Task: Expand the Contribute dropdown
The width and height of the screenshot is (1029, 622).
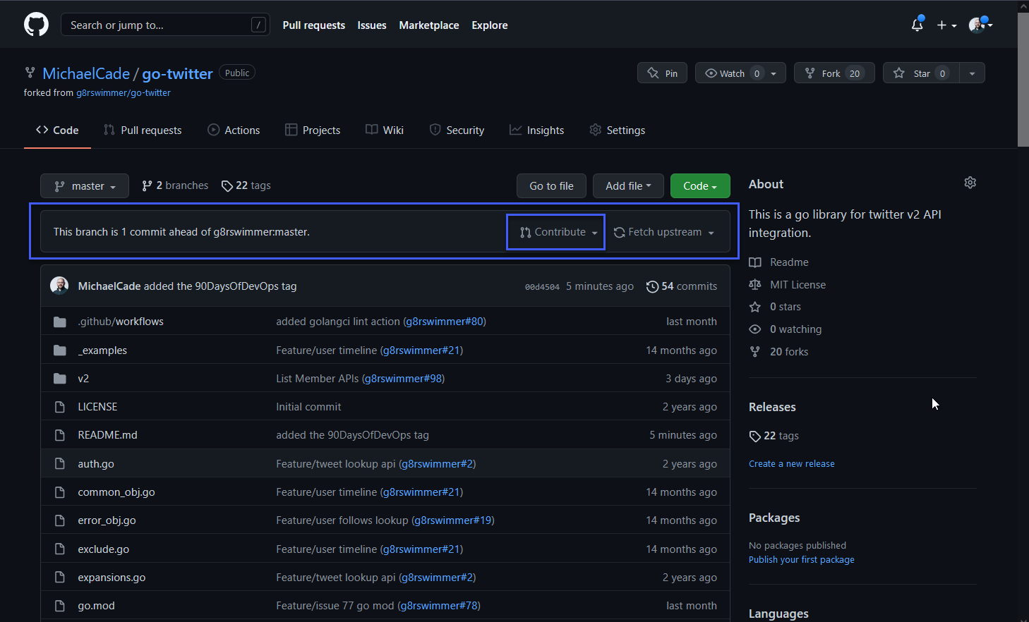Action: pos(555,231)
